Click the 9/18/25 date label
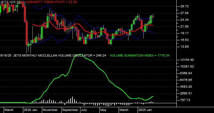The image size is (214, 113). pos(6,56)
